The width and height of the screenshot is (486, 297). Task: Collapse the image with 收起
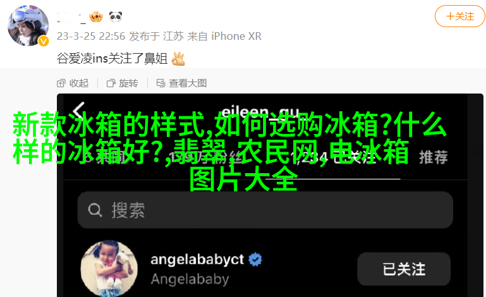(x=73, y=83)
